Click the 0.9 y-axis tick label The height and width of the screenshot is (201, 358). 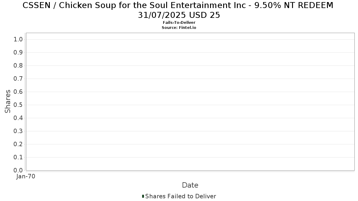click(x=18, y=53)
